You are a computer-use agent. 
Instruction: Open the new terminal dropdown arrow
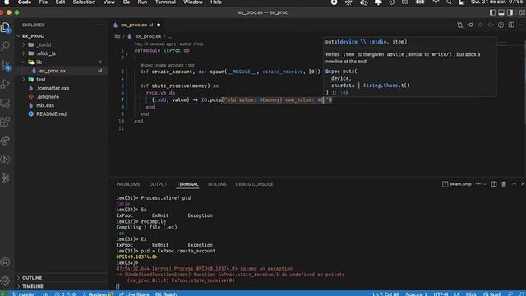pyautogui.click(x=484, y=184)
